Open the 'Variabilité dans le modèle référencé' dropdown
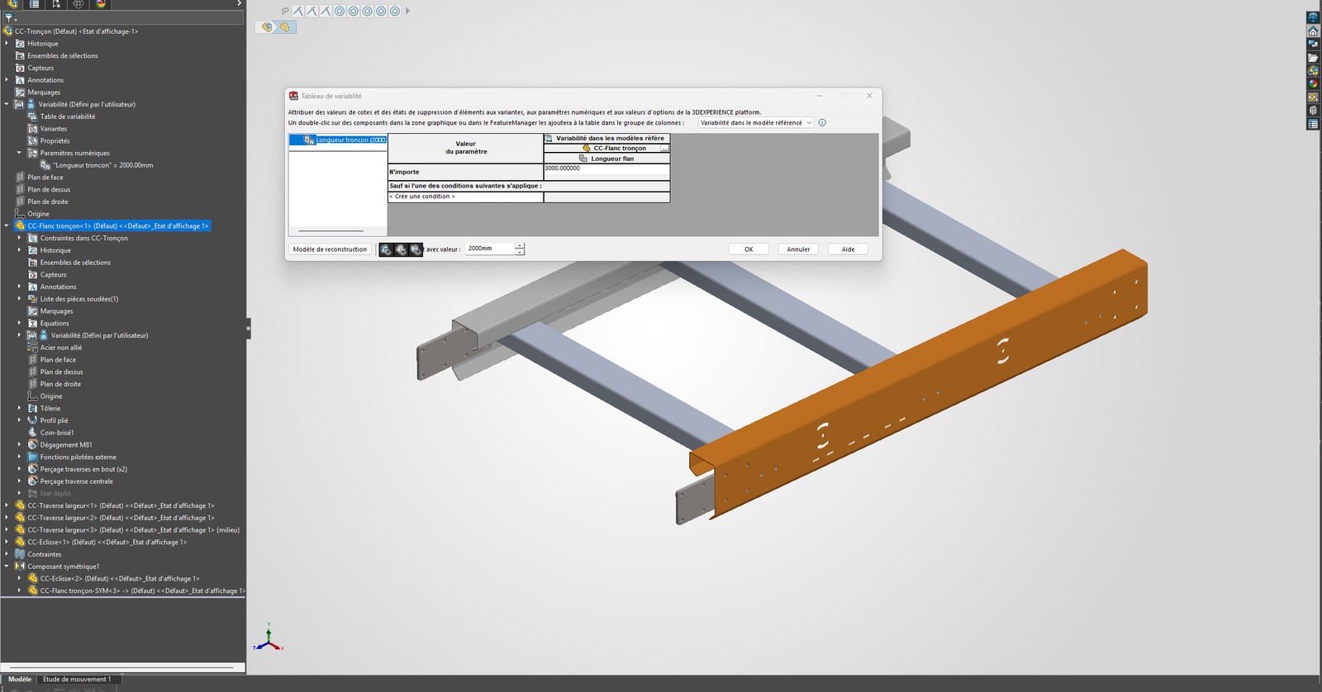 point(756,122)
